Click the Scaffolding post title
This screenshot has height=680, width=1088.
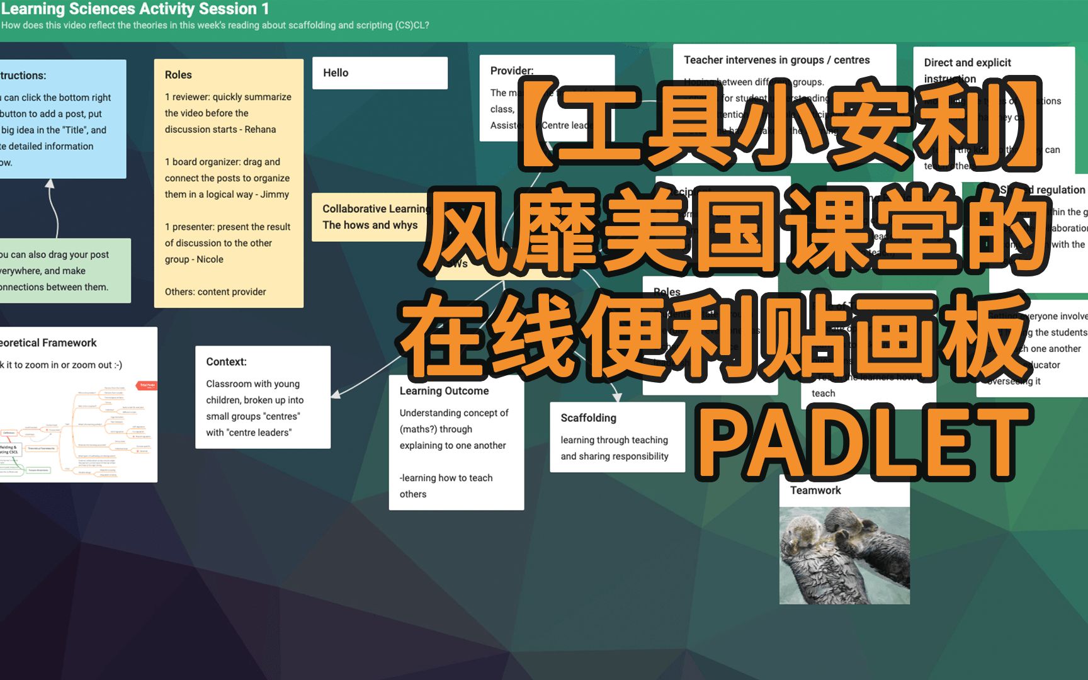[588, 417]
